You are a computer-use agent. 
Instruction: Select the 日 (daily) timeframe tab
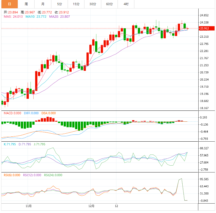point(9,4)
